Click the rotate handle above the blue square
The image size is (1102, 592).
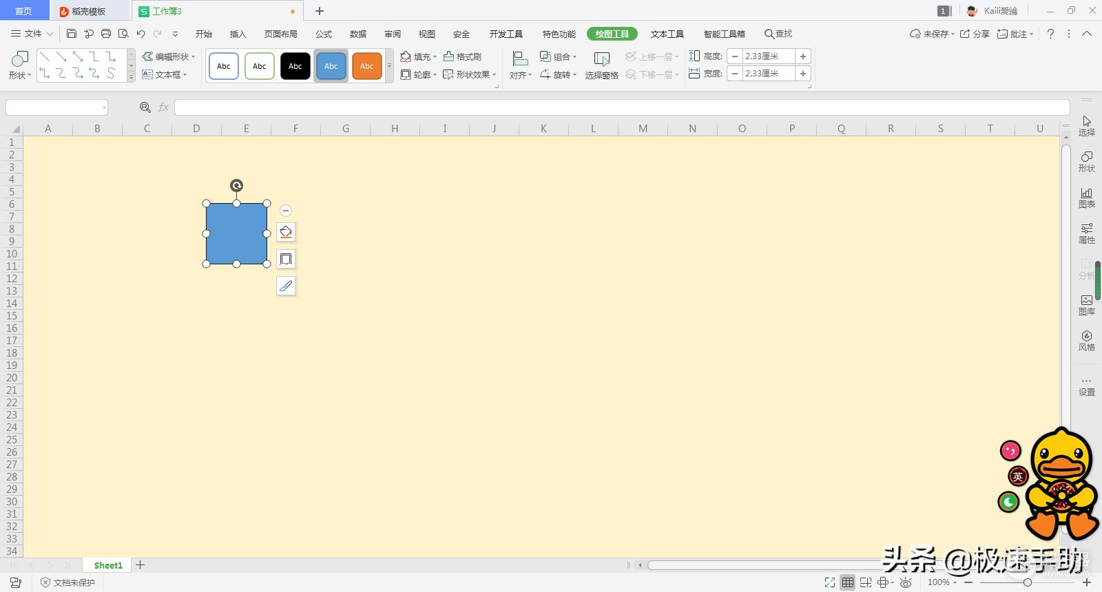click(x=236, y=186)
